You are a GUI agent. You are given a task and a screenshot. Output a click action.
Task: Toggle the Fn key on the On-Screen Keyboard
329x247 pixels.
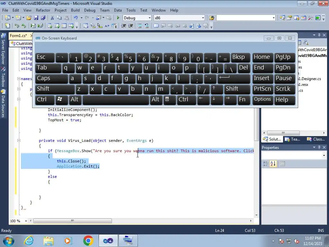[244, 100]
